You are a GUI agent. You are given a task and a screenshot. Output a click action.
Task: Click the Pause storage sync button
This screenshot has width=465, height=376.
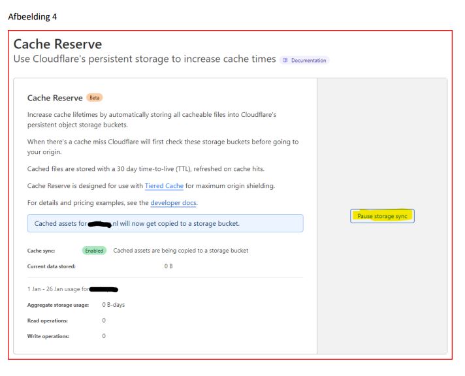382,216
